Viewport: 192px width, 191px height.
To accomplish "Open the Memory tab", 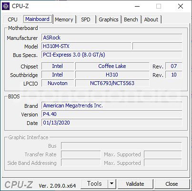I will point(64,19).
